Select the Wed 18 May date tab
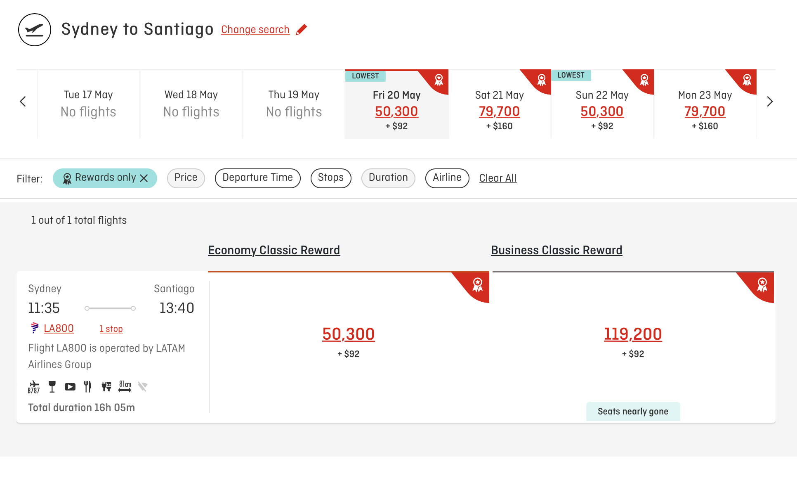Viewport: 797px width, 478px height. pos(191,104)
